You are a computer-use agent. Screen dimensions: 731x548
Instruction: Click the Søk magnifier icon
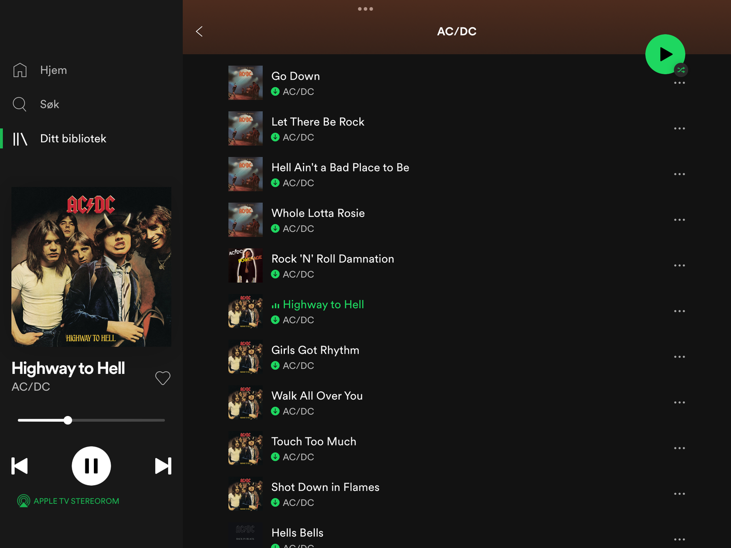(19, 104)
